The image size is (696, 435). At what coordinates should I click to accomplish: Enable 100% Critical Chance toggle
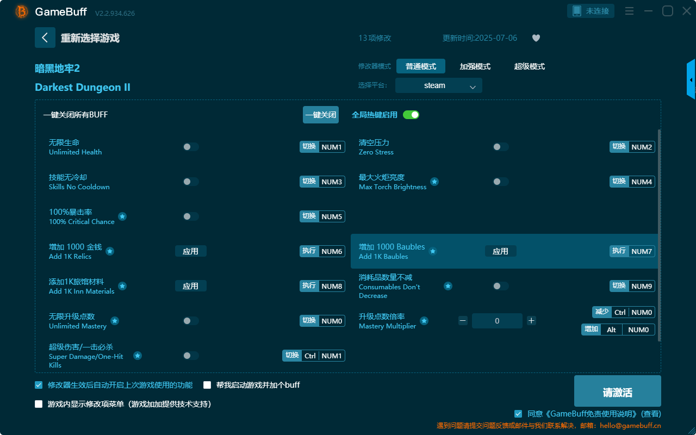point(191,216)
